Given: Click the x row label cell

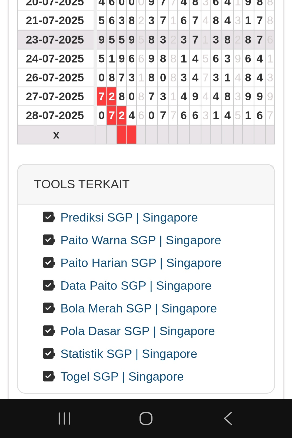Looking at the screenshot, I should click(x=56, y=135).
